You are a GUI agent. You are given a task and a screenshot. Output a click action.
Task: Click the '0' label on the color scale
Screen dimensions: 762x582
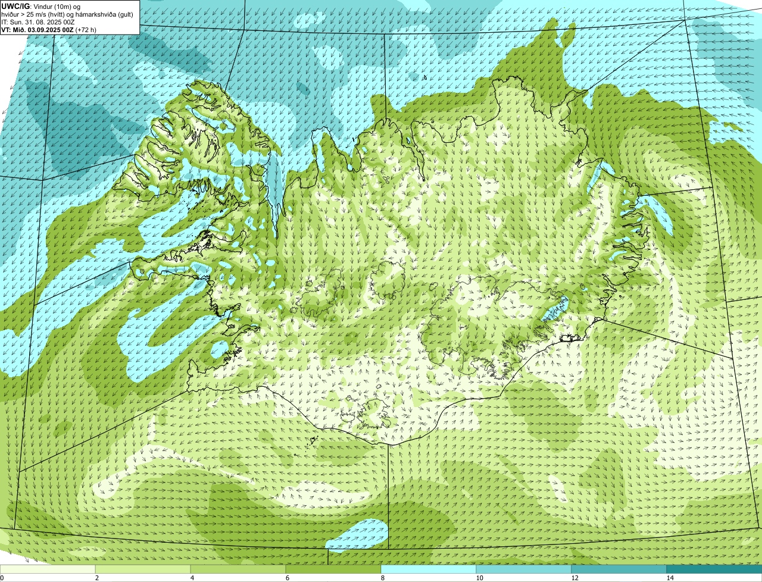coord(2,578)
